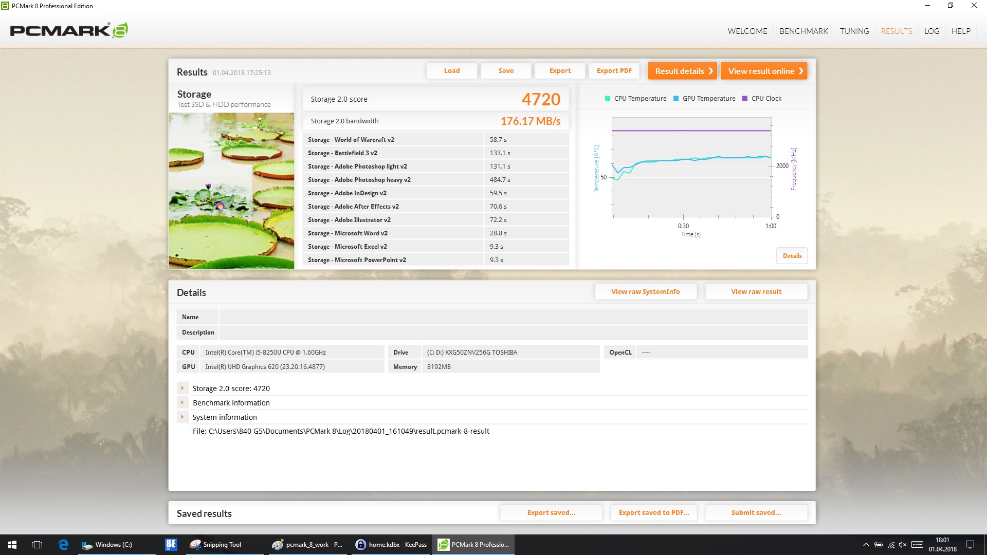Viewport: 987px width, 555px height.
Task: Click the Export button
Action: pos(560,71)
